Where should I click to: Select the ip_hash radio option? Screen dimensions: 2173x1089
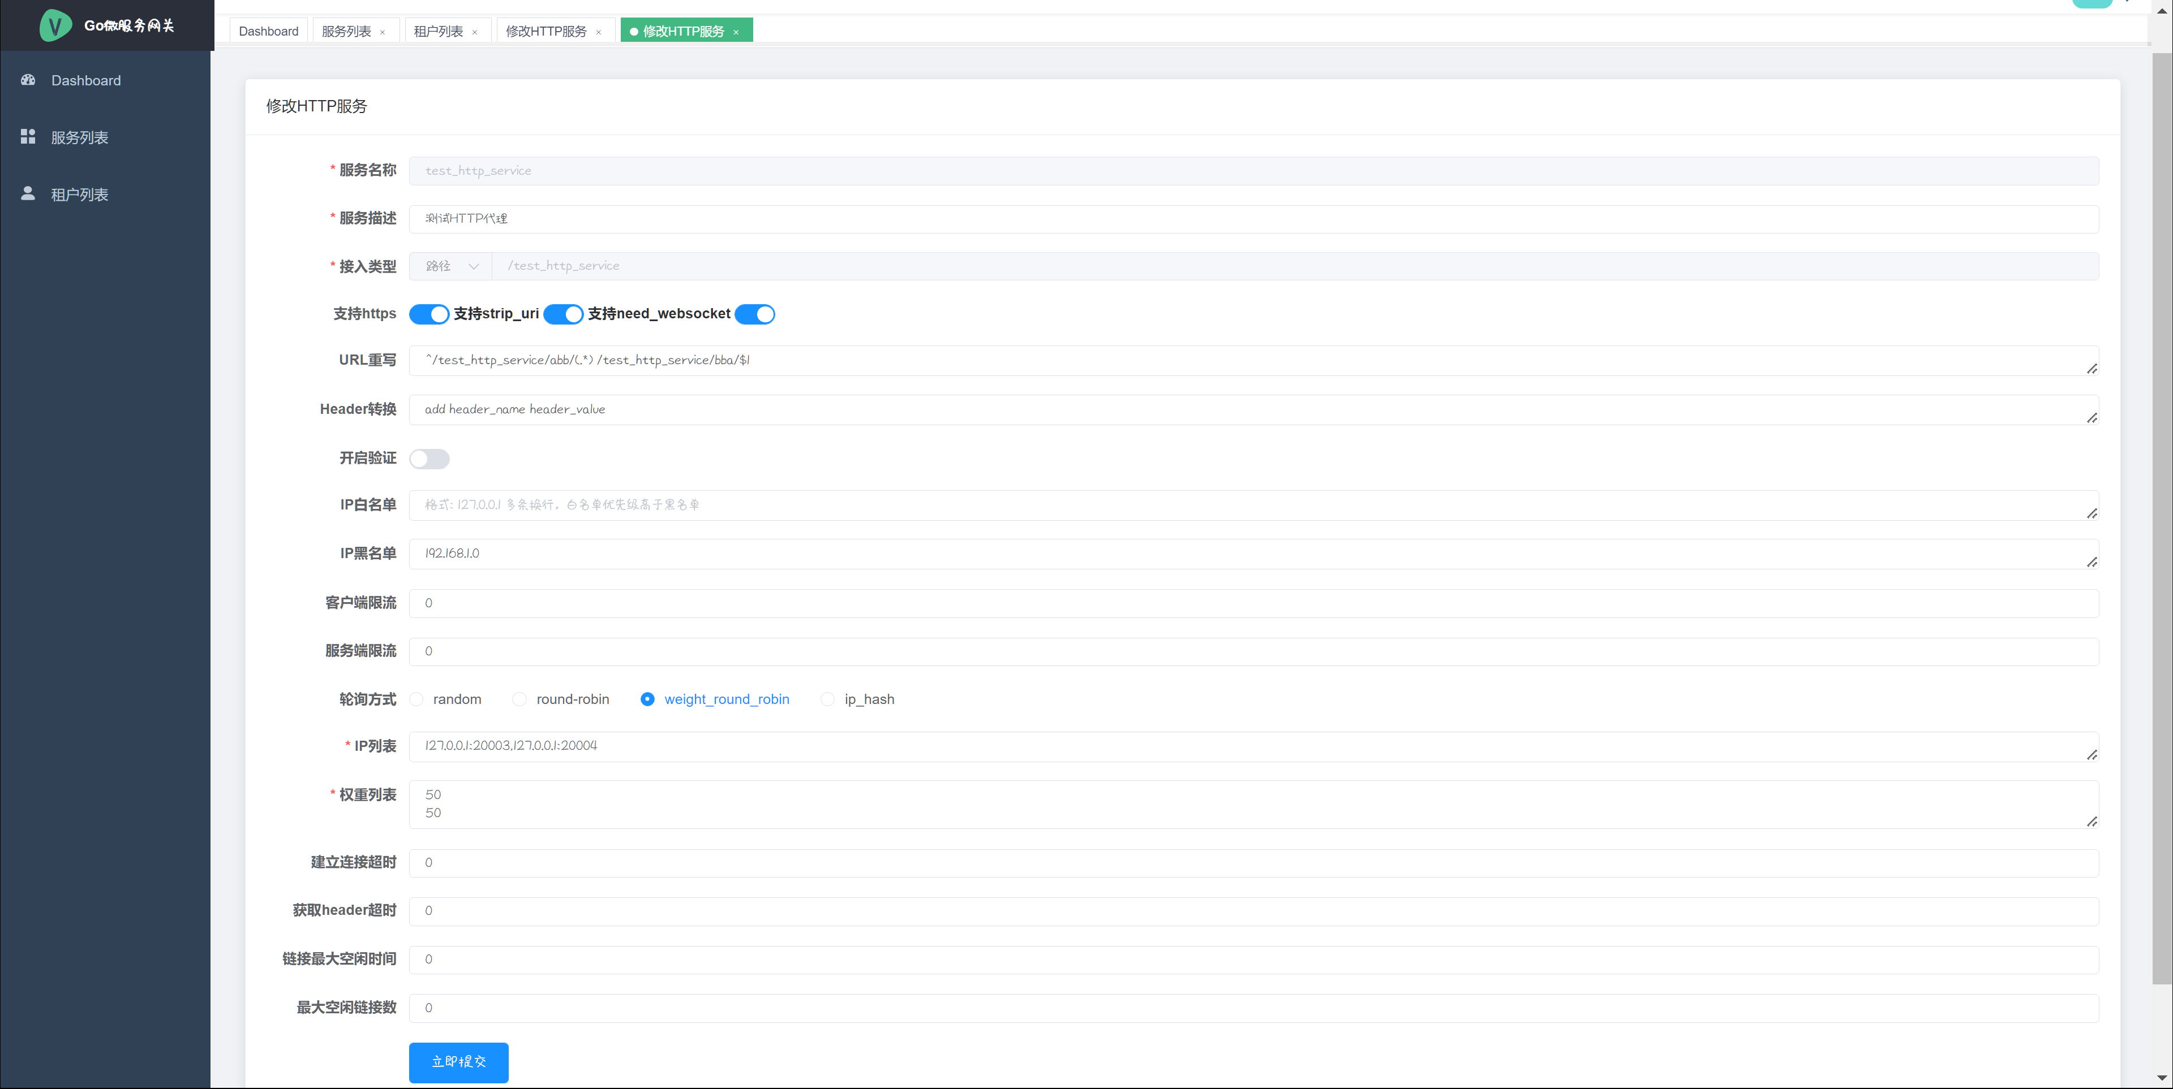coord(827,699)
